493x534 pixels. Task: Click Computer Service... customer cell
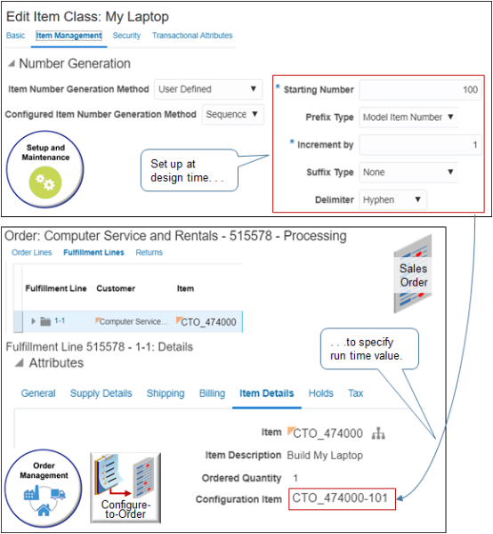(x=132, y=321)
